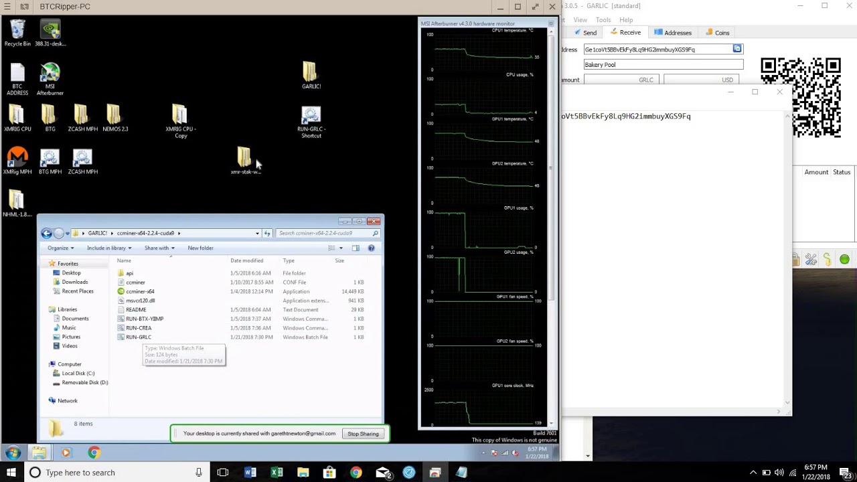Select the ccminer-x64 application file
This screenshot has width=857, height=482.
[x=140, y=291]
